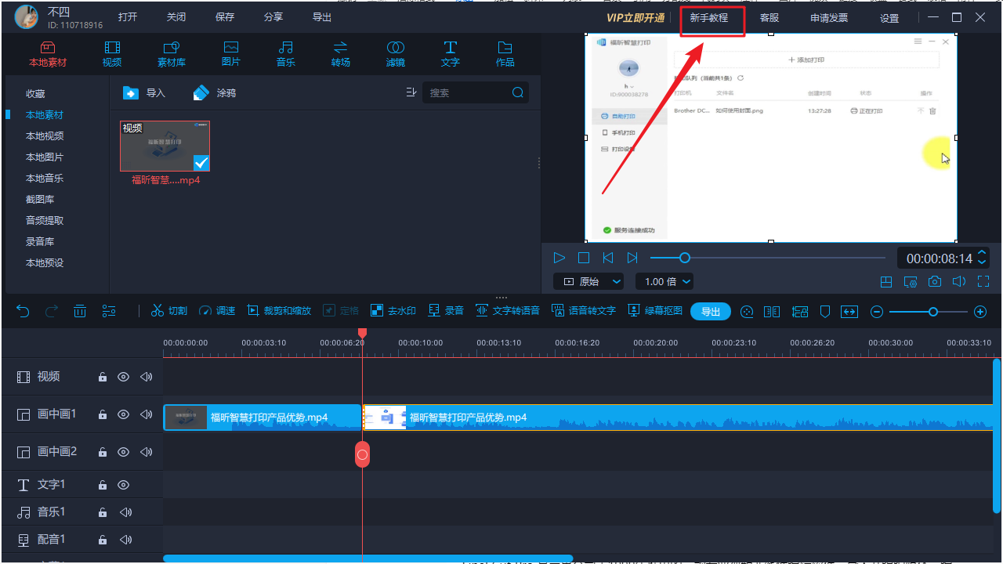Click the 去水印 watermark removal tool
Image resolution: width=1003 pixels, height=564 pixels.
(393, 311)
